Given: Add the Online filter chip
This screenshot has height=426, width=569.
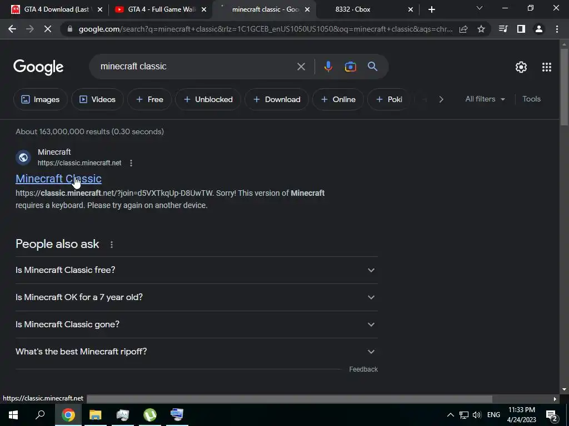Looking at the screenshot, I should tap(338, 99).
